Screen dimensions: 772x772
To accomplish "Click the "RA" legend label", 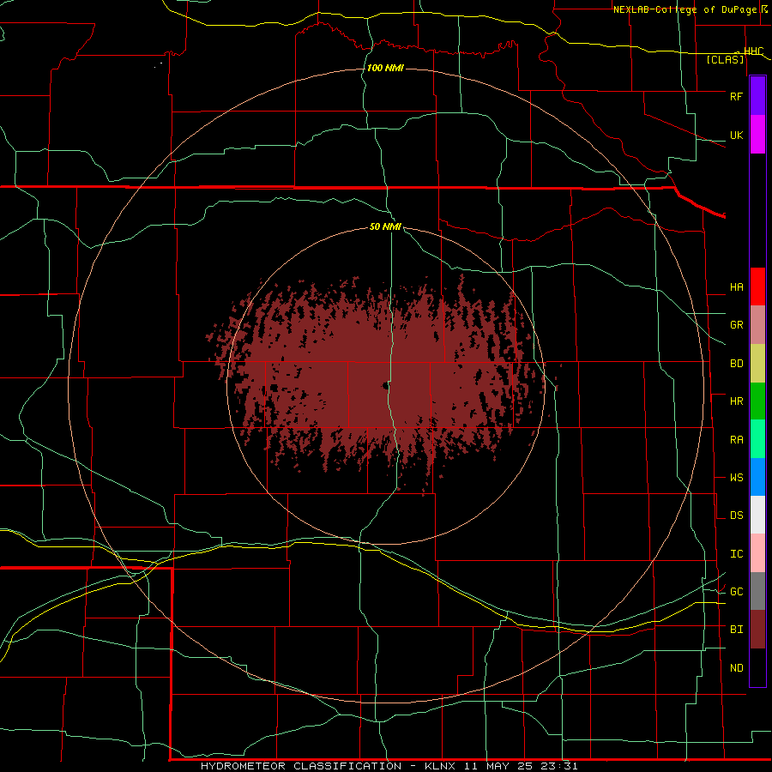I will pyautogui.click(x=736, y=439).
